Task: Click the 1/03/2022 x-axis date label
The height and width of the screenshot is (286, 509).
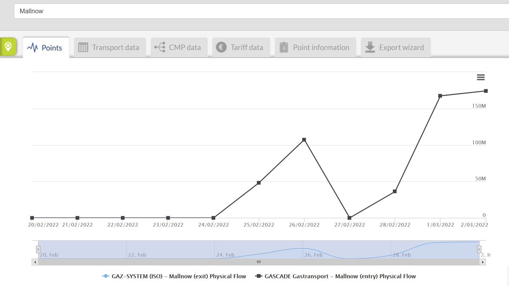Action: 440,225
